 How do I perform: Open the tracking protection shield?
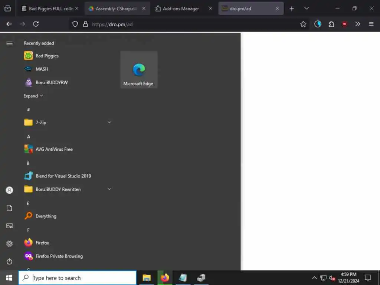point(75,24)
